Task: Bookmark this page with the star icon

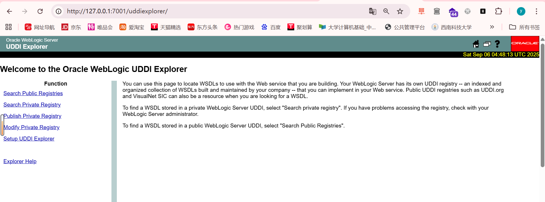Action: tap(400, 11)
